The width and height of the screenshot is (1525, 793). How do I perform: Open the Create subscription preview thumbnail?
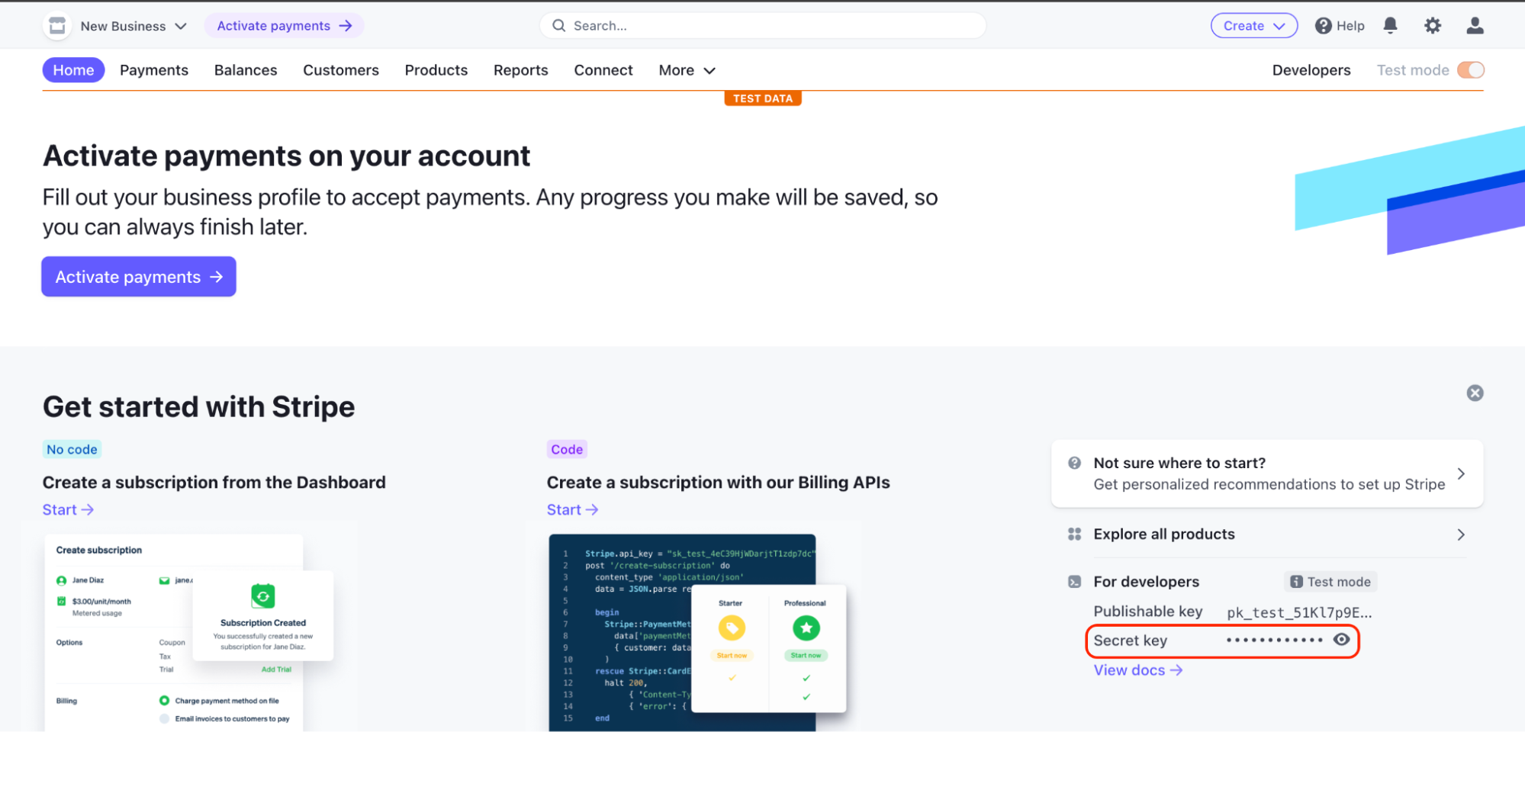(x=189, y=632)
